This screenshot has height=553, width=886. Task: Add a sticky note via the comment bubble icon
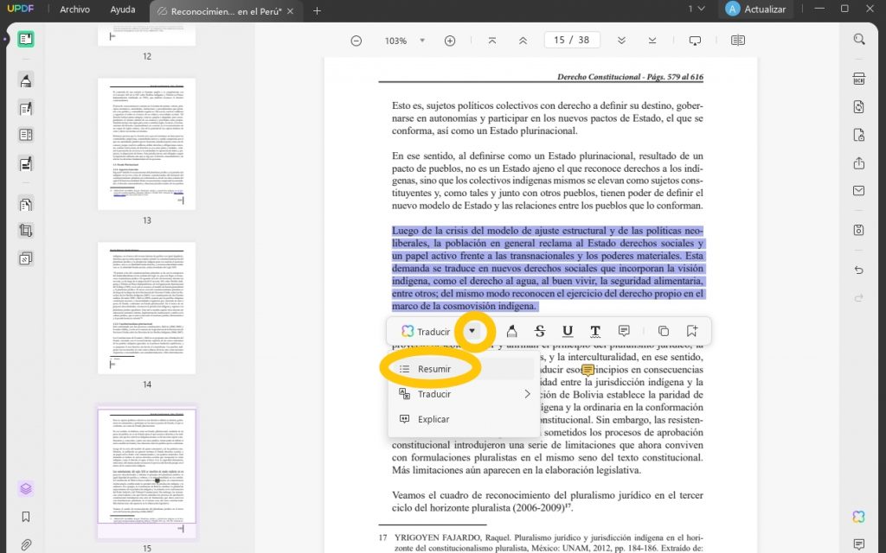pos(623,332)
